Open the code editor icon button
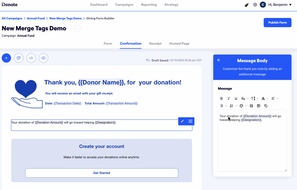Screen dimensions: 297x190 click(31, 58)
